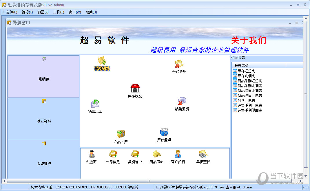Open the 单据查找 document search icon
310x191 pixels.
(x=203, y=154)
